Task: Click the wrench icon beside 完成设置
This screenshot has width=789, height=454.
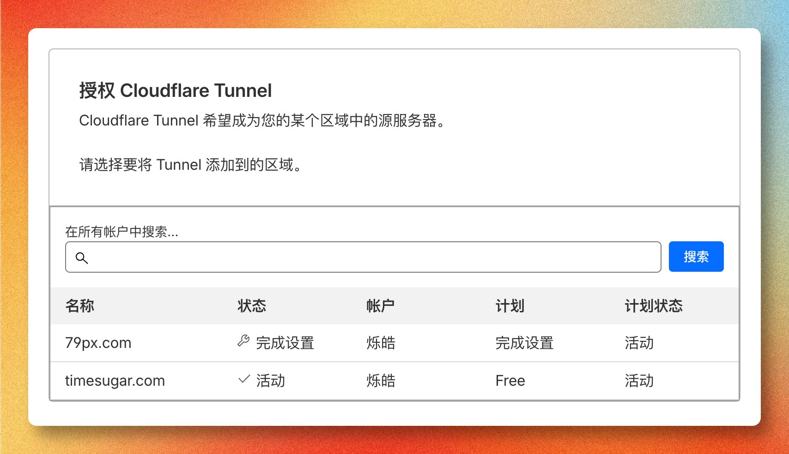Action: coord(243,341)
